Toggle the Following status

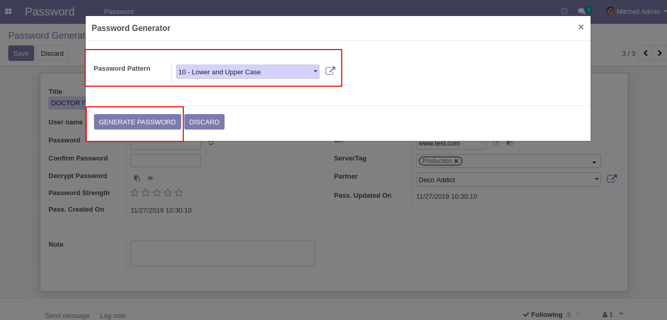pyautogui.click(x=542, y=314)
